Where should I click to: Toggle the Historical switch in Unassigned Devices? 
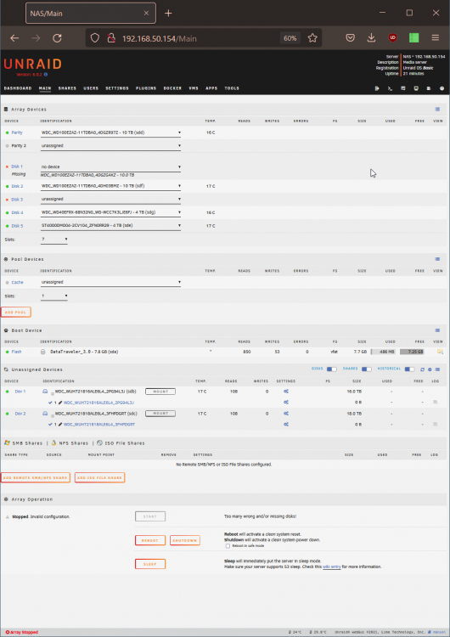[x=410, y=369]
